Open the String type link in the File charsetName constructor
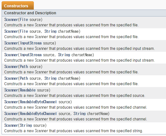This screenshot has width=166, height=136. pos(50,31)
